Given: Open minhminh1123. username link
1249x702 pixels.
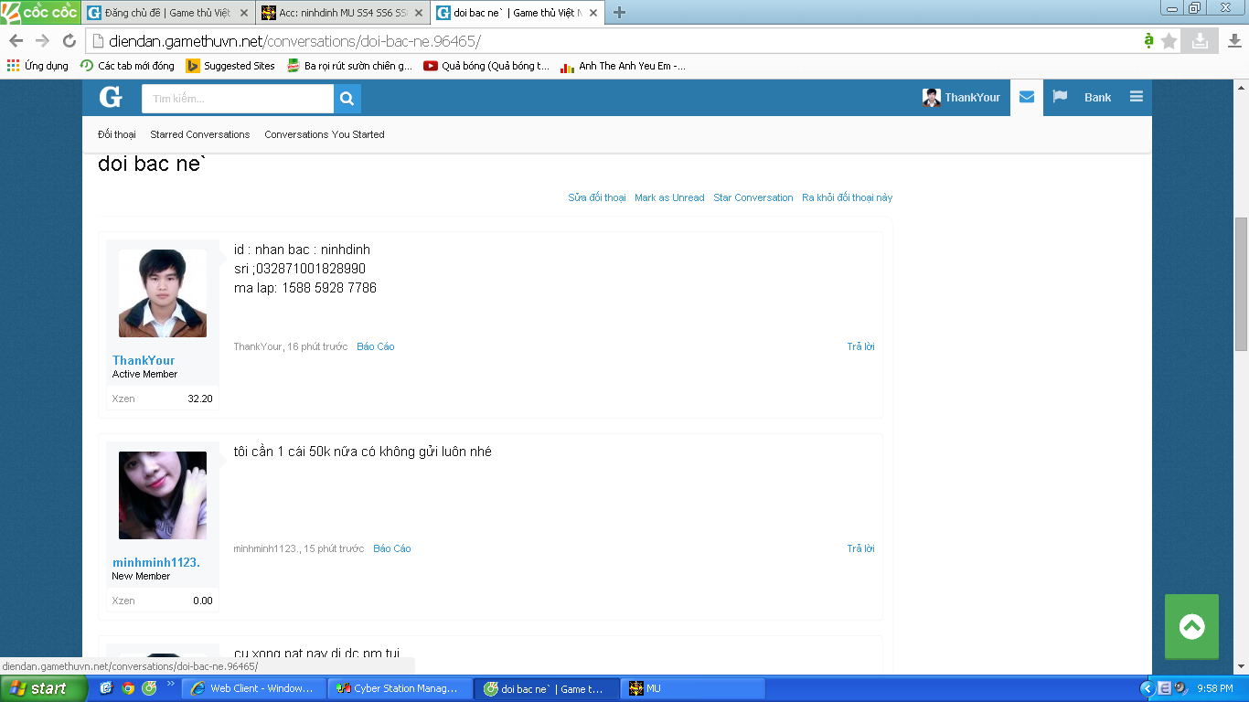Looking at the screenshot, I should (x=156, y=562).
